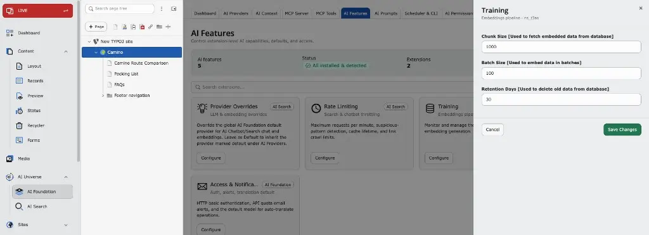This screenshot has height=235, width=649.
Task: Configure Access & Notifications card
Action: click(x=210, y=230)
